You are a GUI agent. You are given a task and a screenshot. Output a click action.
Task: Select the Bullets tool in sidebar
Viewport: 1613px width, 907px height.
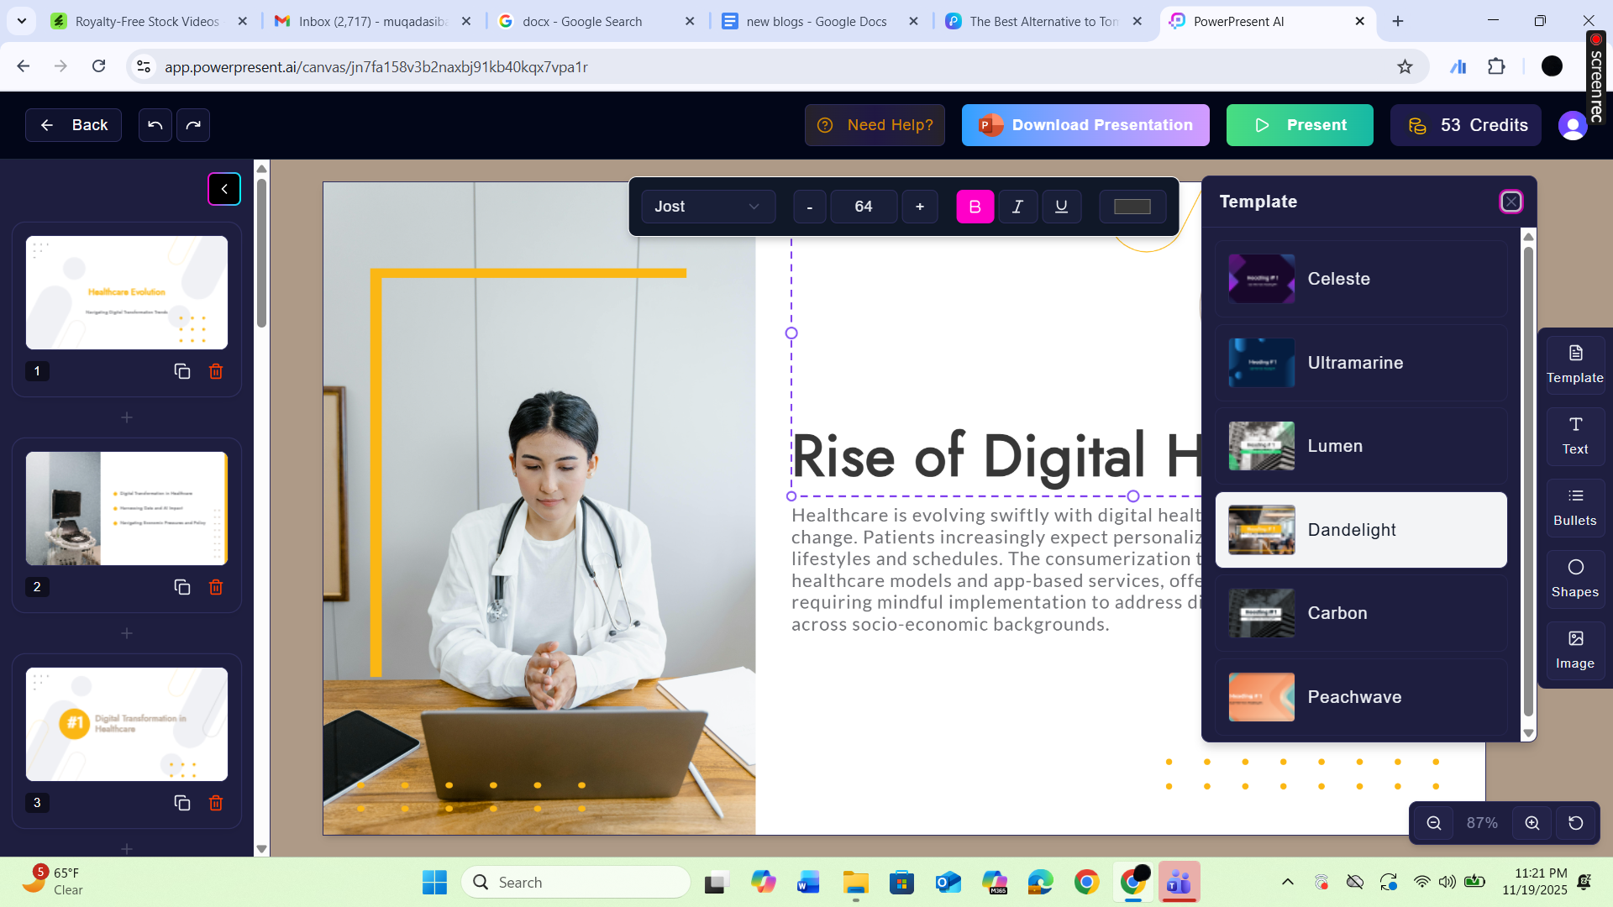click(1574, 507)
